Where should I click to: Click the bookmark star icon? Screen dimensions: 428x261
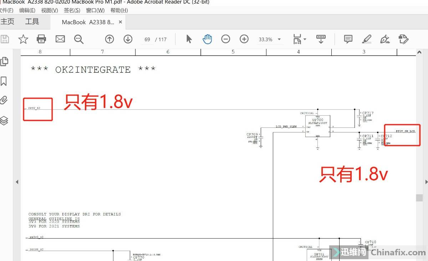tap(23, 39)
